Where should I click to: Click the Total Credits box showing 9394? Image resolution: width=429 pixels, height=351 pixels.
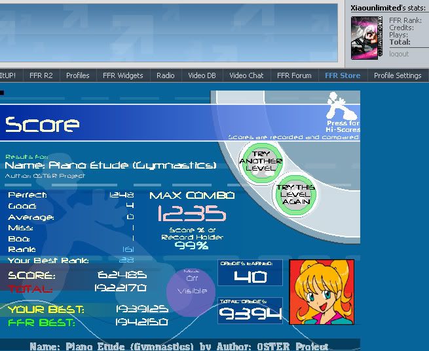[x=250, y=311]
